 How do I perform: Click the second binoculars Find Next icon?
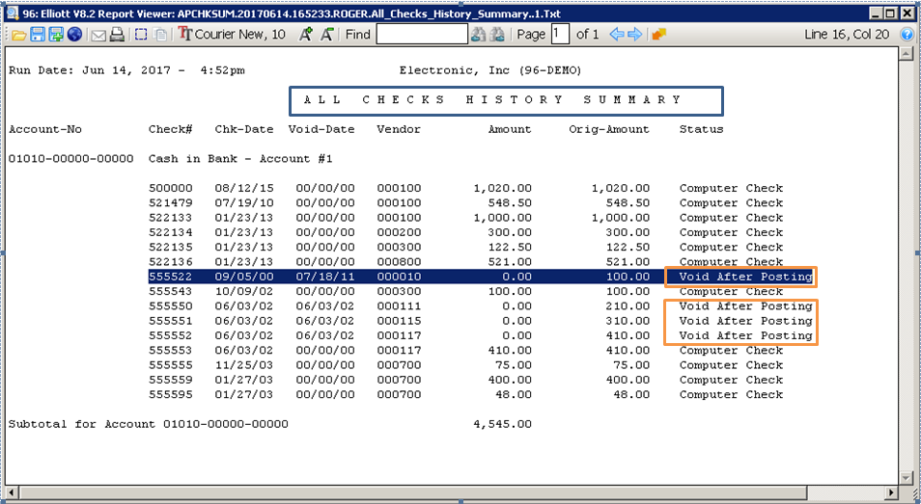click(x=497, y=35)
